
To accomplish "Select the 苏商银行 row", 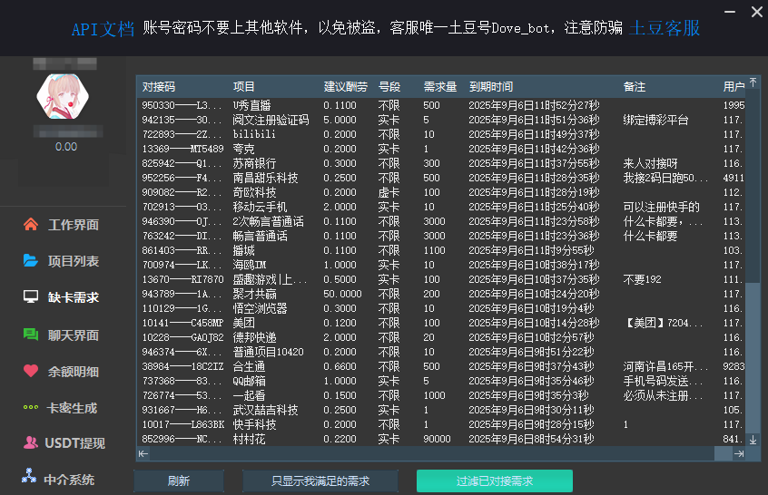I will (x=441, y=163).
